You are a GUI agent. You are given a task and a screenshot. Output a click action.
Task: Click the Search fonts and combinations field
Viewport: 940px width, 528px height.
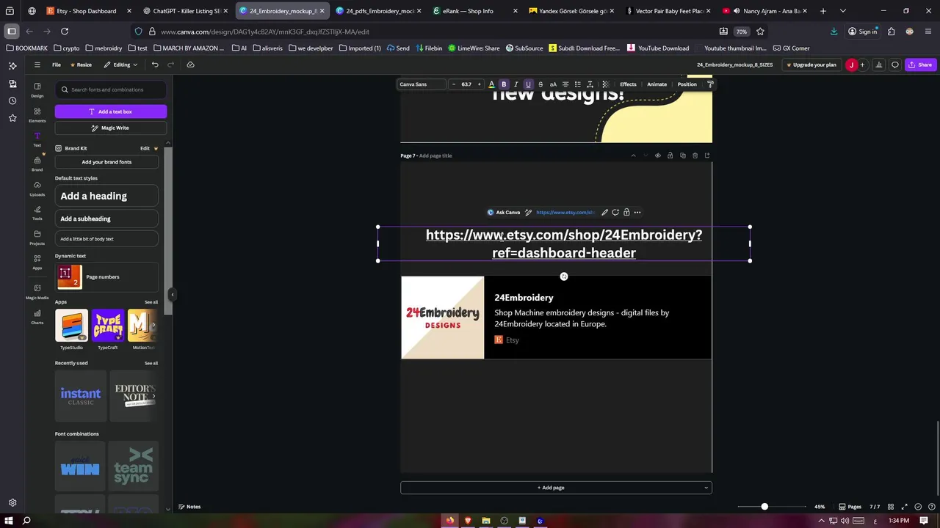click(111, 89)
